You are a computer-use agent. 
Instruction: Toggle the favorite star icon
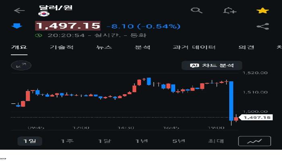[x=263, y=10]
